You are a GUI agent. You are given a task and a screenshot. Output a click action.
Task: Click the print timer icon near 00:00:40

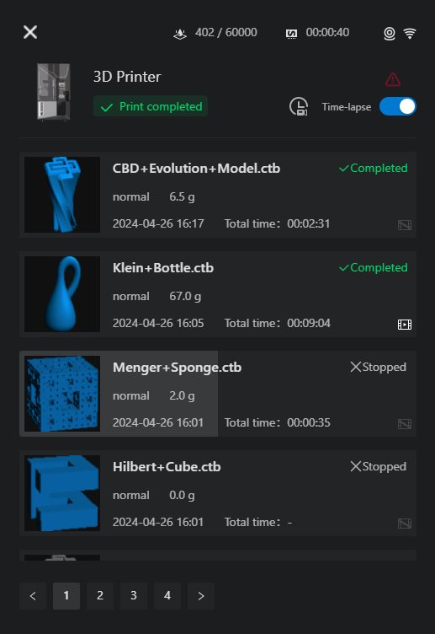point(291,34)
